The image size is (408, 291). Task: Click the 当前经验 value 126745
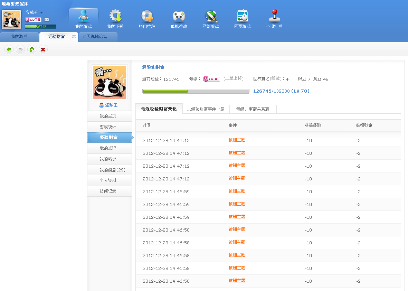point(171,79)
